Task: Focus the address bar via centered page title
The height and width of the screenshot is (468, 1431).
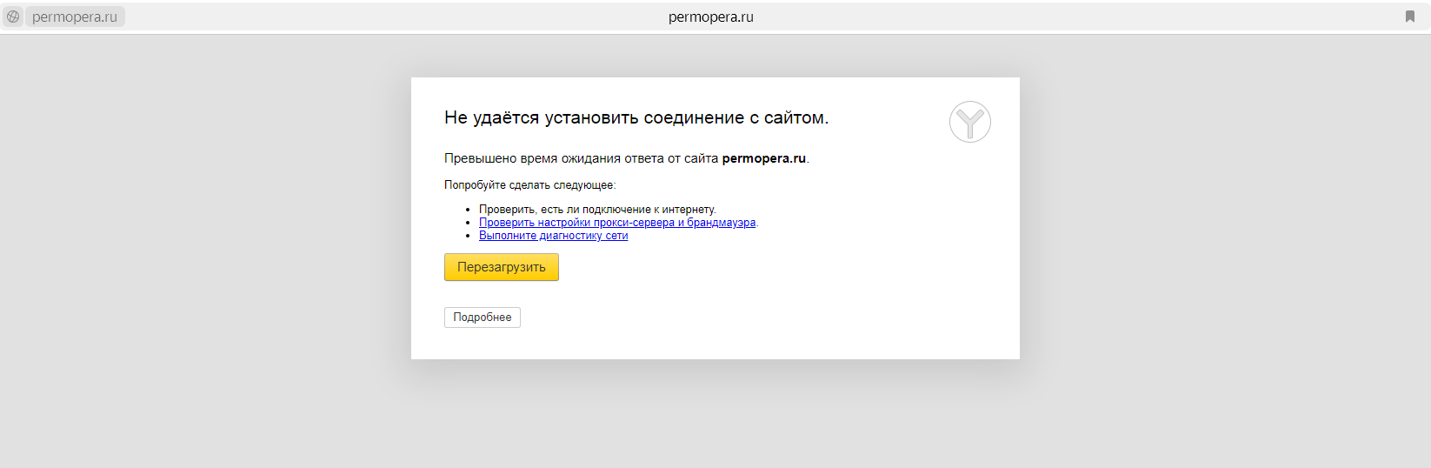Action: point(710,17)
